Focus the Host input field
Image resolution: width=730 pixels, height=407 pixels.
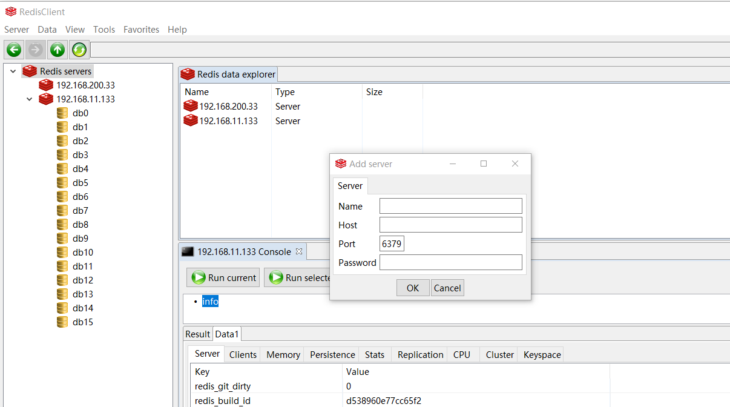451,225
